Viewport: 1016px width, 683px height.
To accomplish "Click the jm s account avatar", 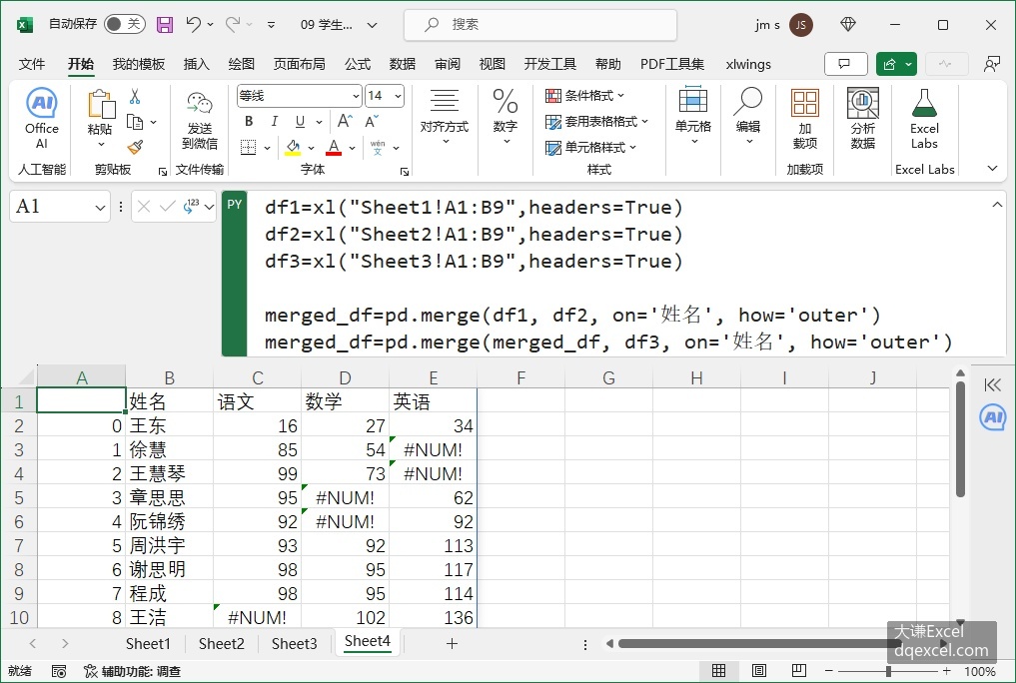I will (801, 25).
